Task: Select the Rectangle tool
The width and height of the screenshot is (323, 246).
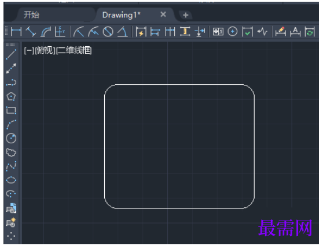Action: (x=11, y=110)
